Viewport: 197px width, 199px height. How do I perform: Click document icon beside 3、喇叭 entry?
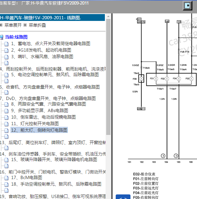pos(7,57)
